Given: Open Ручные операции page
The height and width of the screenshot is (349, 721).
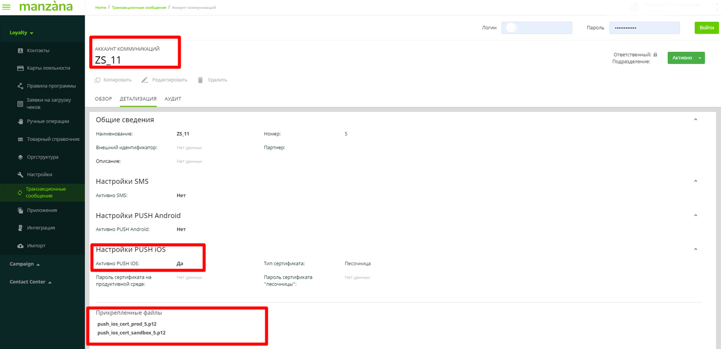Looking at the screenshot, I should pos(47,121).
